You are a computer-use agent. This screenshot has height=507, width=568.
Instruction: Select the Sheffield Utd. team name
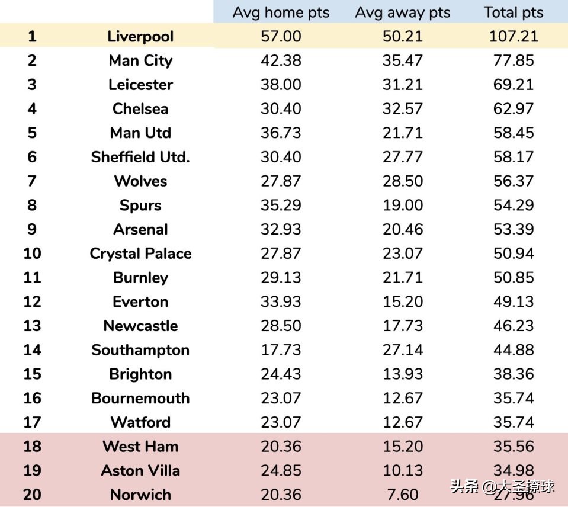(x=140, y=157)
